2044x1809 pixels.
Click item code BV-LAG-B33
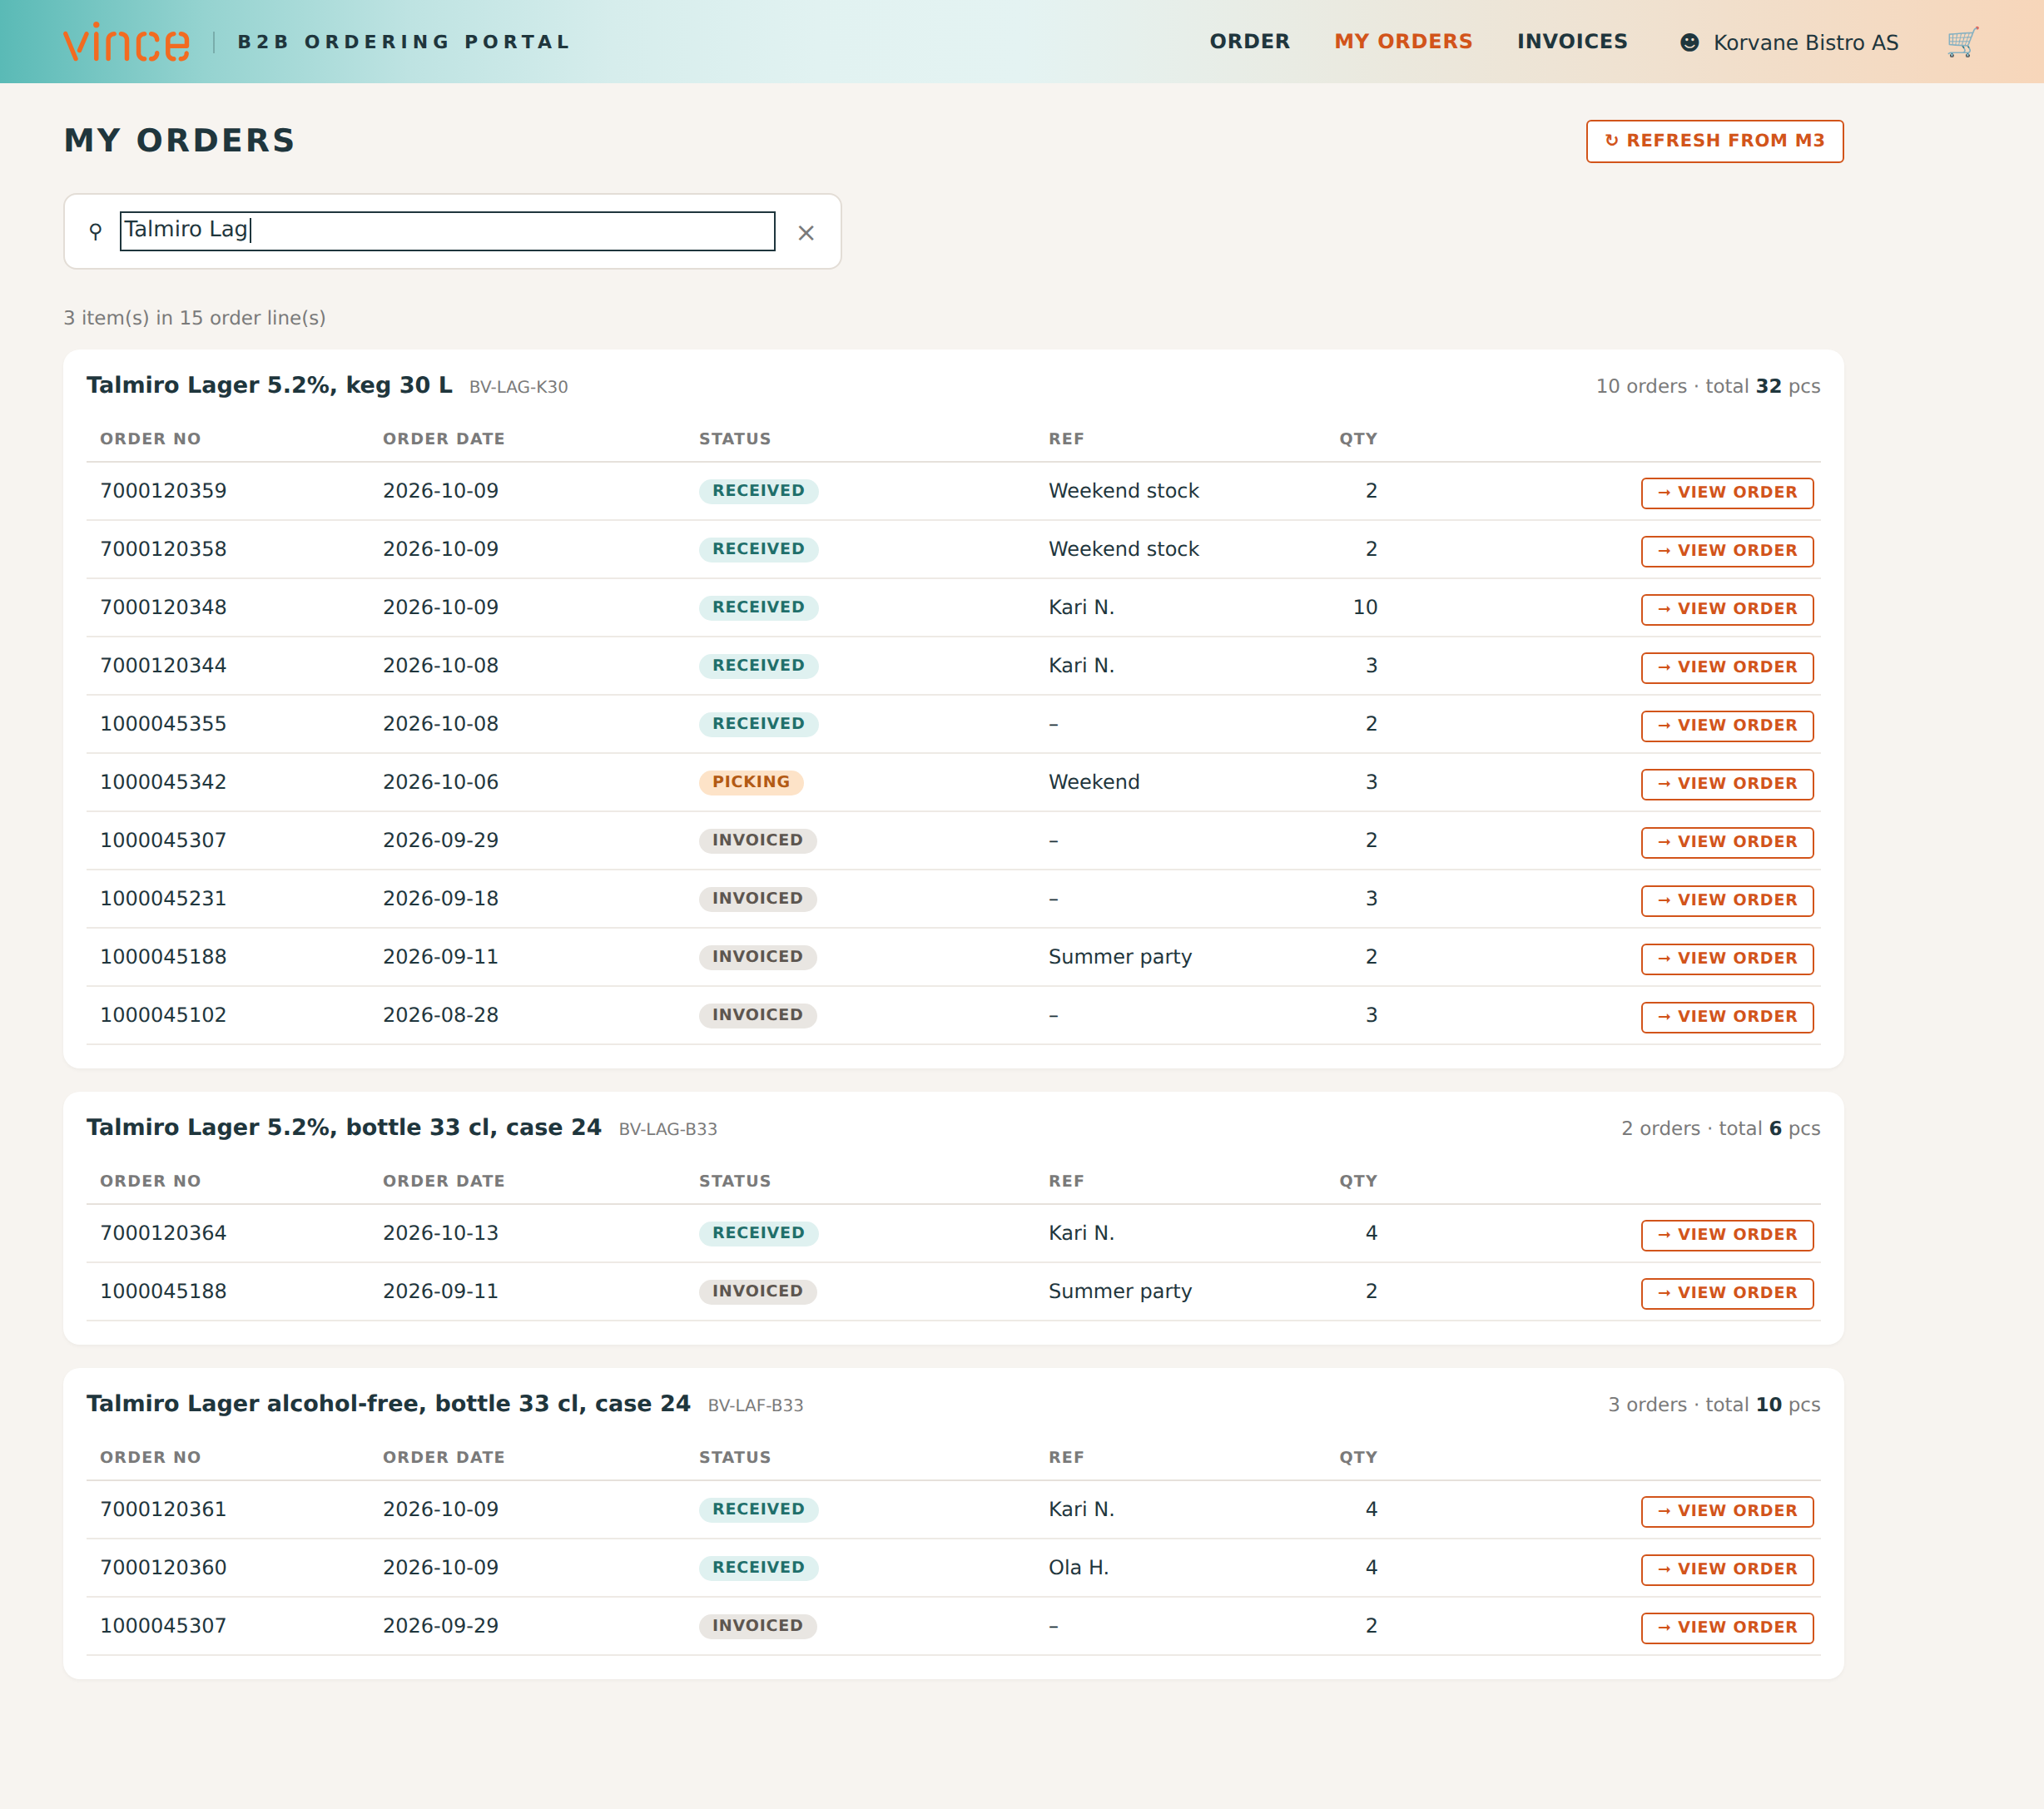coord(667,1129)
